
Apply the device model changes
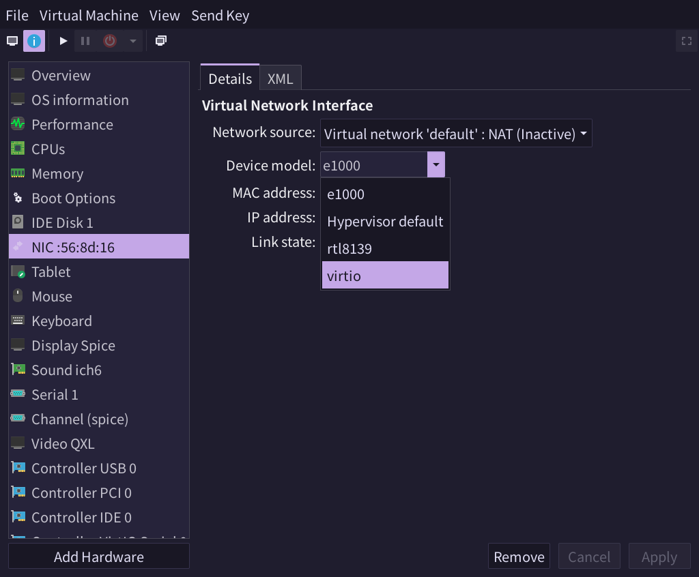point(659,556)
